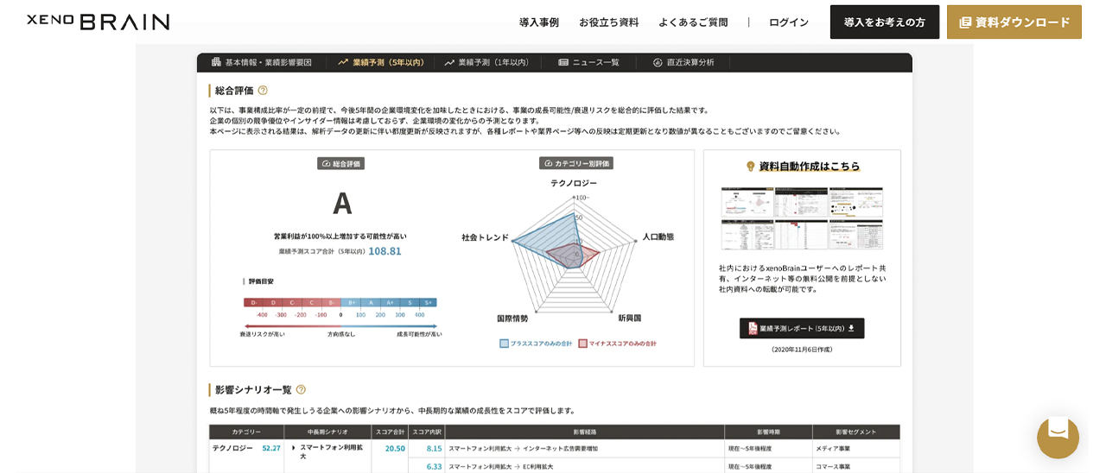Open the chat widget bubble
Image resolution: width=1106 pixels, height=473 pixels.
[x=1058, y=436]
